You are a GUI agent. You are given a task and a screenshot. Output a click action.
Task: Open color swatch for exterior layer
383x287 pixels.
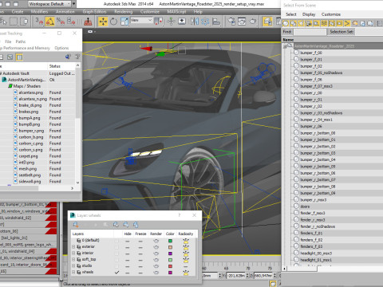pyautogui.click(x=170, y=247)
